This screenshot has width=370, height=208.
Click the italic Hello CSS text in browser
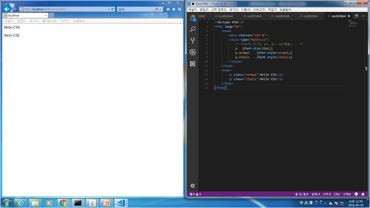(x=12, y=36)
